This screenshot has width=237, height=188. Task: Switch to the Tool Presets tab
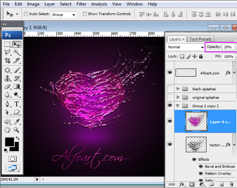[x=201, y=39]
